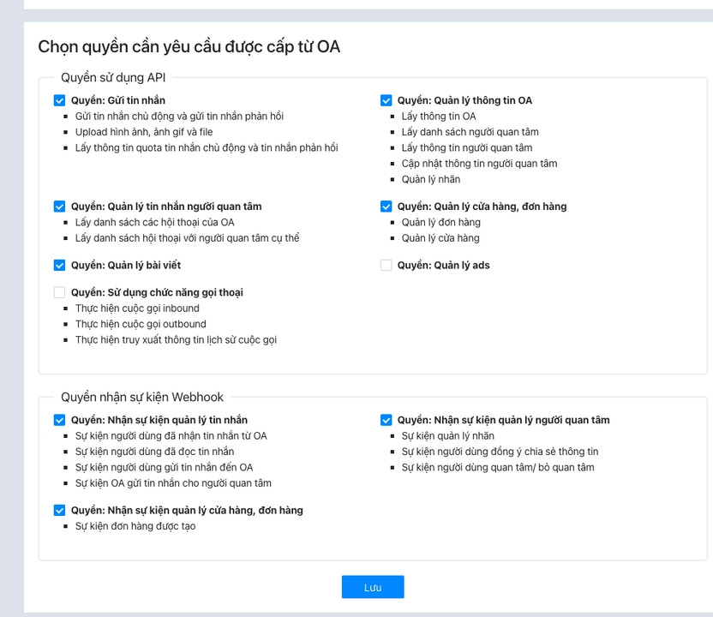Click the 'Quản lý nhãn' list item
Screen dimensions: 713x617
pyautogui.click(x=430, y=179)
